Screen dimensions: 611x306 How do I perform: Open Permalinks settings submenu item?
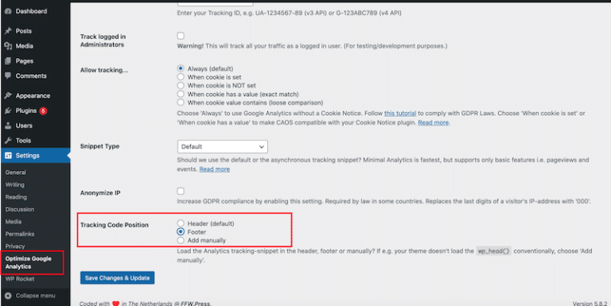20,234
